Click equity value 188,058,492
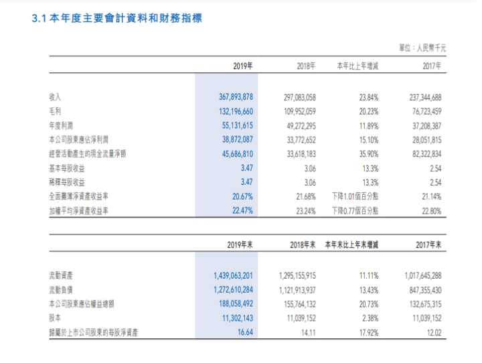This screenshot has width=482, height=363. [236, 304]
